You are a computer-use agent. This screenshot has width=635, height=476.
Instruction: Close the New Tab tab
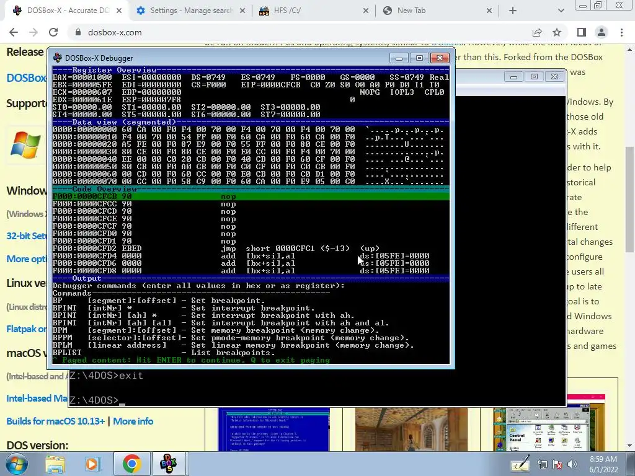[x=489, y=11]
